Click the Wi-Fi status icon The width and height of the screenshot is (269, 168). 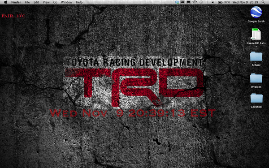[195, 2]
